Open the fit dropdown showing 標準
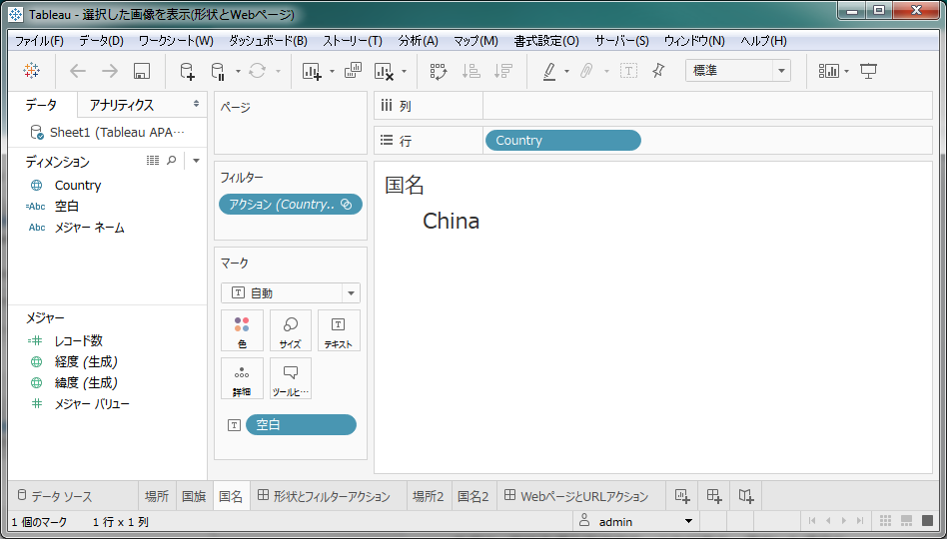Screen dimensions: 947x539 [x=738, y=71]
